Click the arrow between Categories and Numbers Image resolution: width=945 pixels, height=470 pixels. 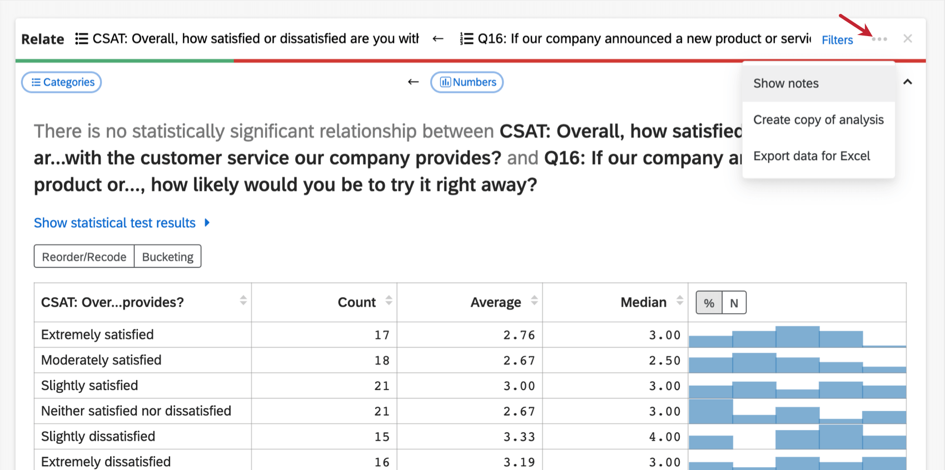(413, 82)
